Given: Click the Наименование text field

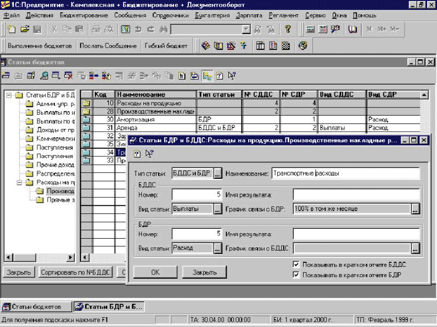Looking at the screenshot, I should (x=345, y=173).
